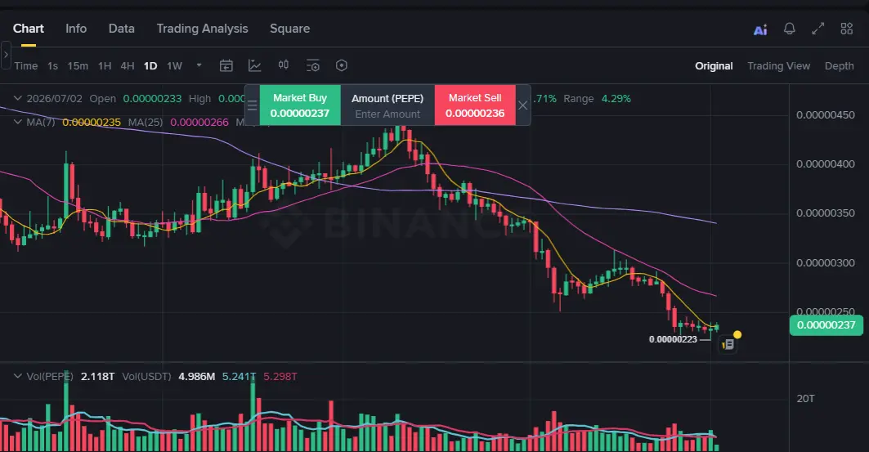Open the layout grid icon

click(x=846, y=29)
